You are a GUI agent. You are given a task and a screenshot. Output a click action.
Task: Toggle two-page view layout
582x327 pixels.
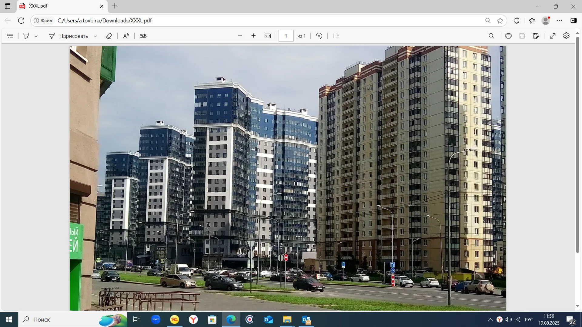coord(336,36)
